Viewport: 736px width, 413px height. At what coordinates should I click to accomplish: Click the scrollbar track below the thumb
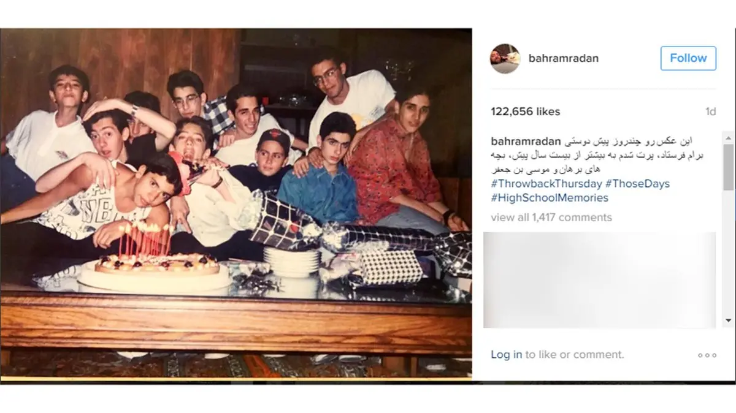pos(727,251)
